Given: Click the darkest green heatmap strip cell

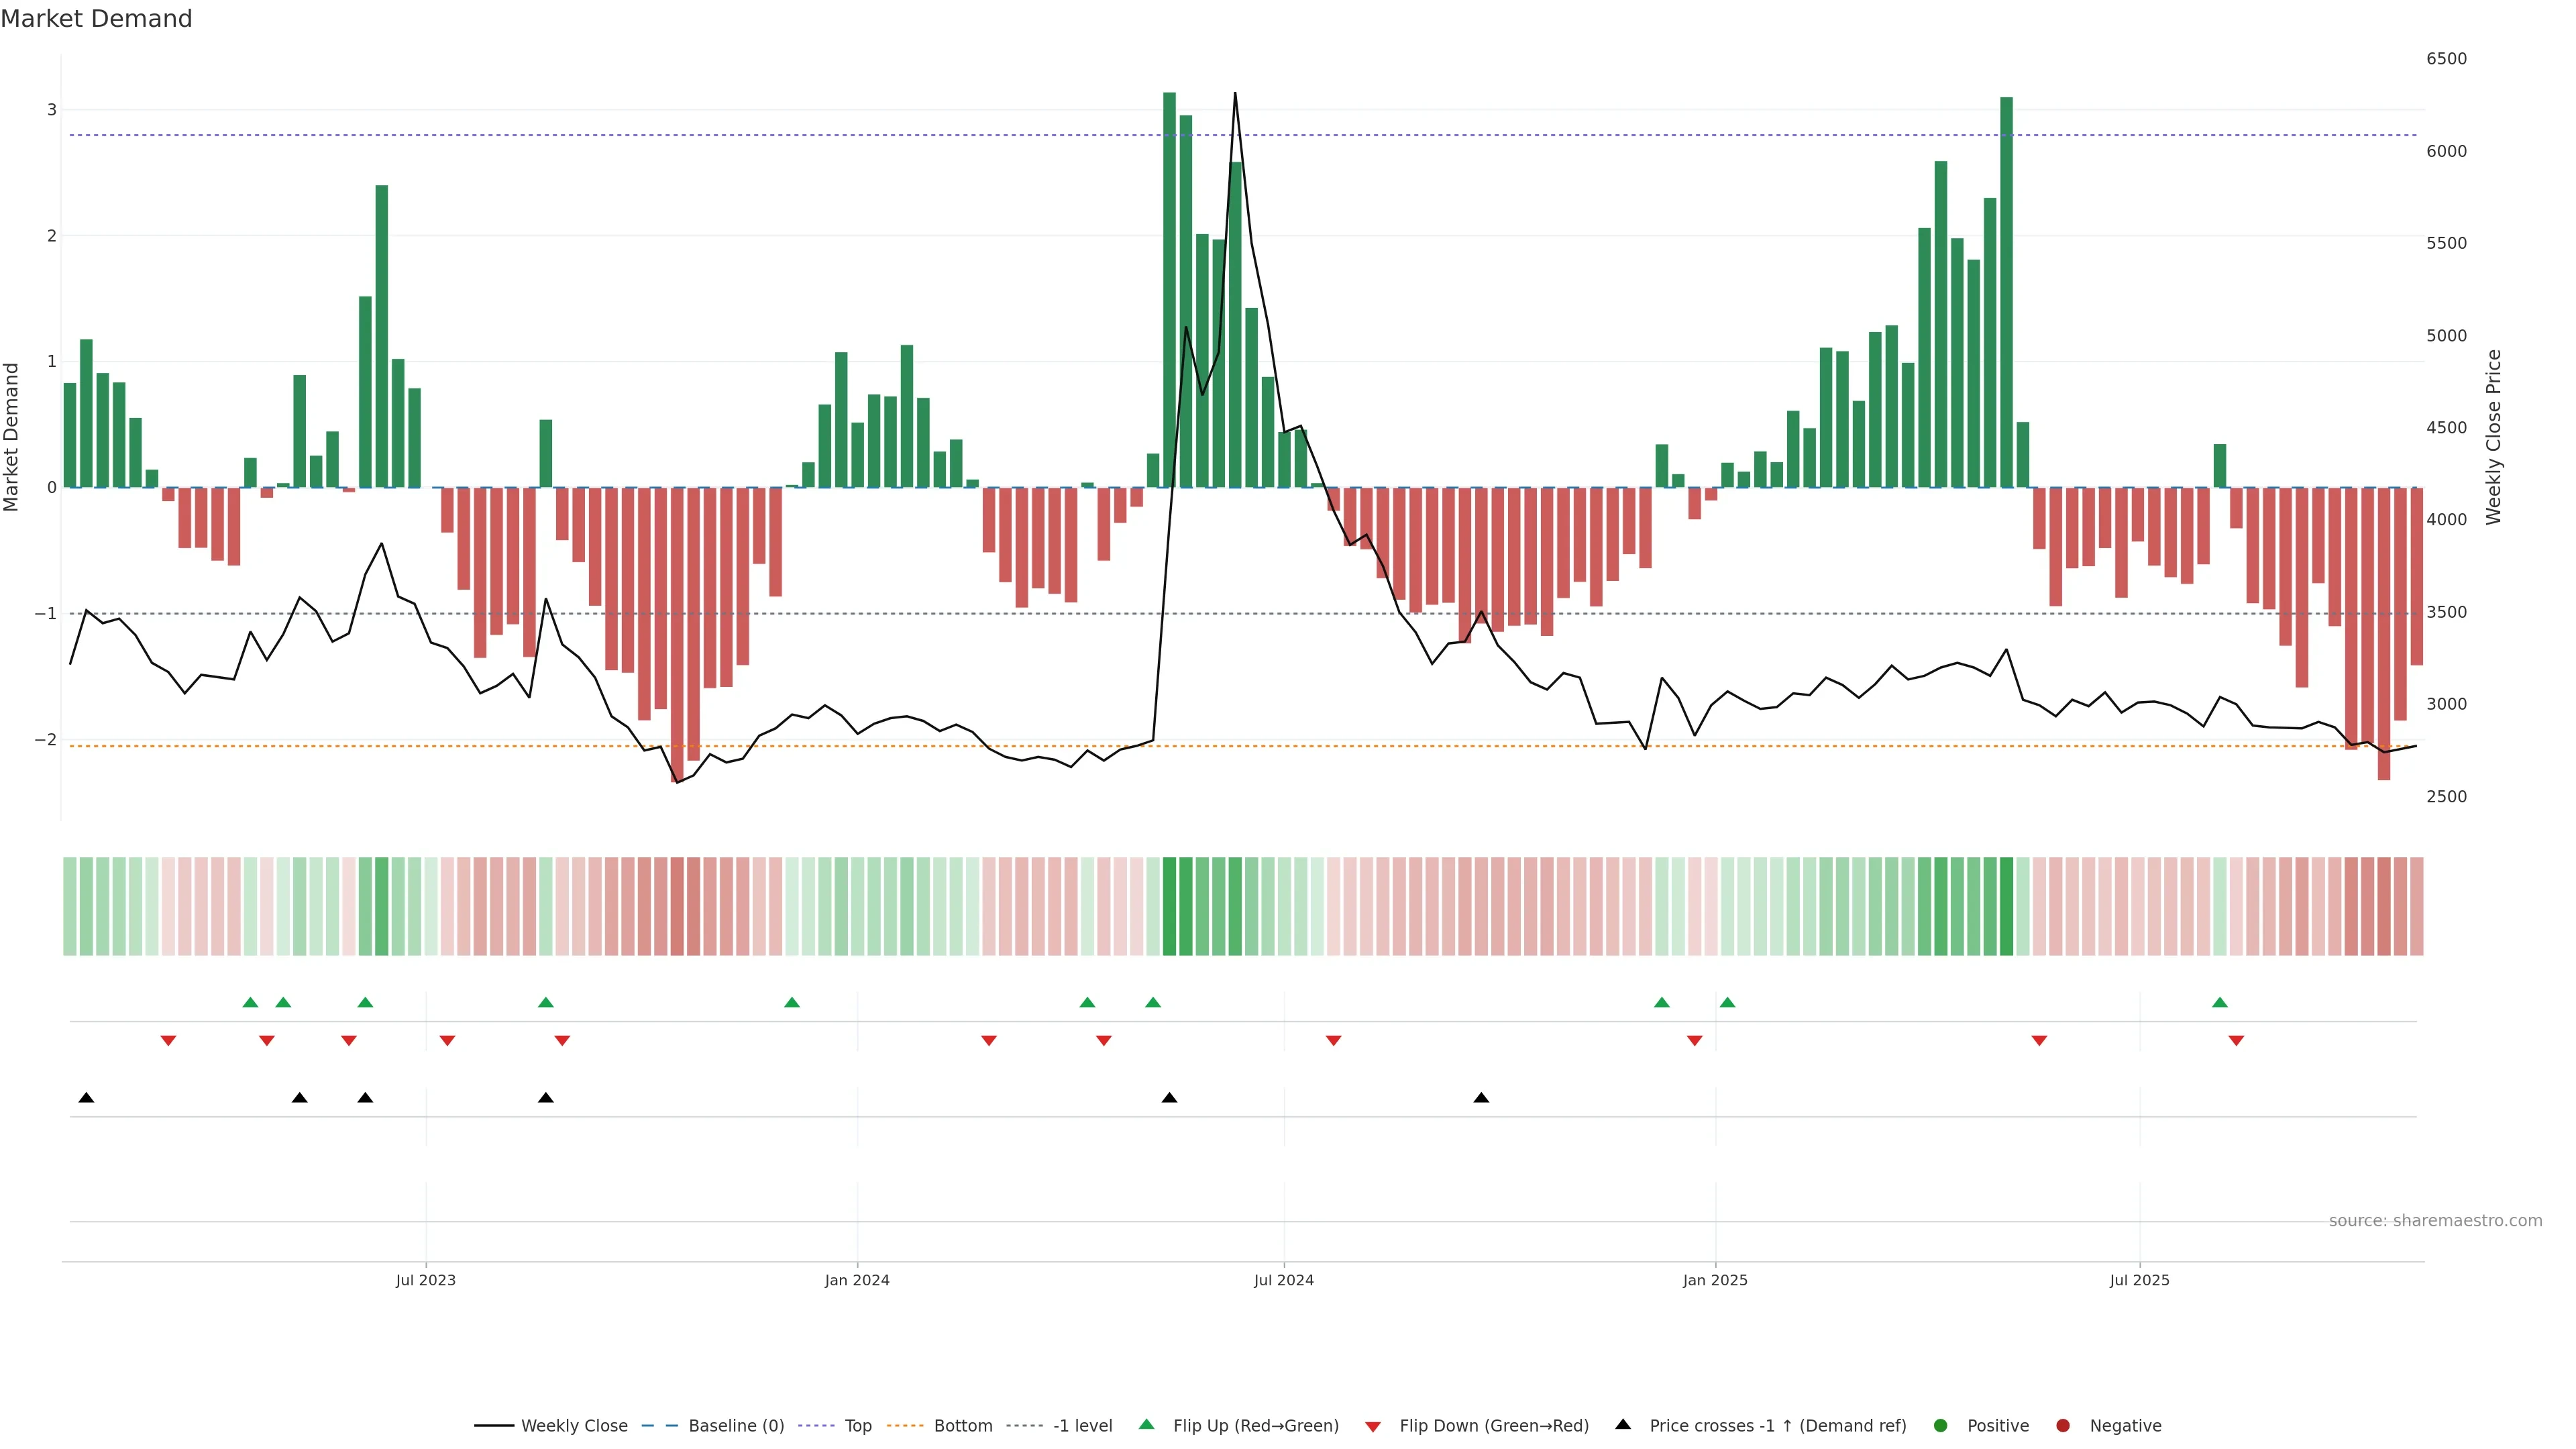Looking at the screenshot, I should point(1169,906).
